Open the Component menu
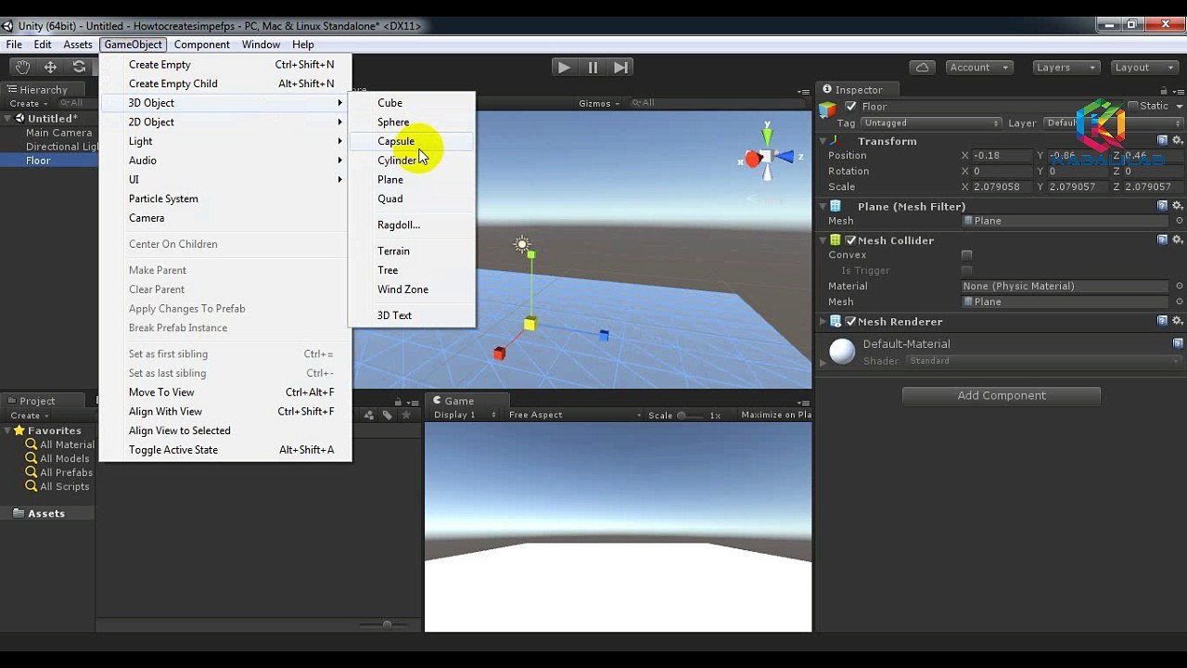The height and width of the screenshot is (668, 1187). point(201,45)
